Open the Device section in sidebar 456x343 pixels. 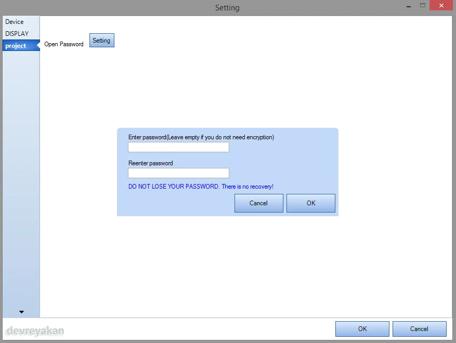[15, 22]
